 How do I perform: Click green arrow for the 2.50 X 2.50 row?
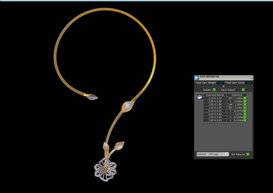click(245, 102)
